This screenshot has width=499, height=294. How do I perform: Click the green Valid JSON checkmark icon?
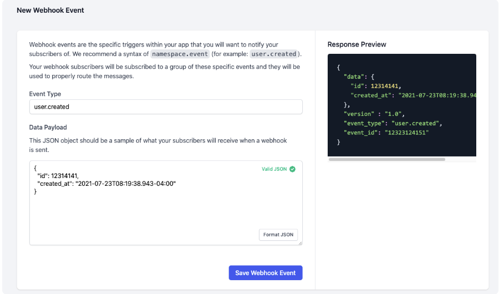[293, 169]
